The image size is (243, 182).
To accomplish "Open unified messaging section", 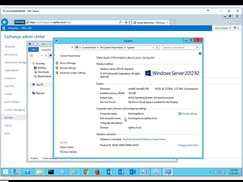I will pyautogui.click(x=14, y=110).
